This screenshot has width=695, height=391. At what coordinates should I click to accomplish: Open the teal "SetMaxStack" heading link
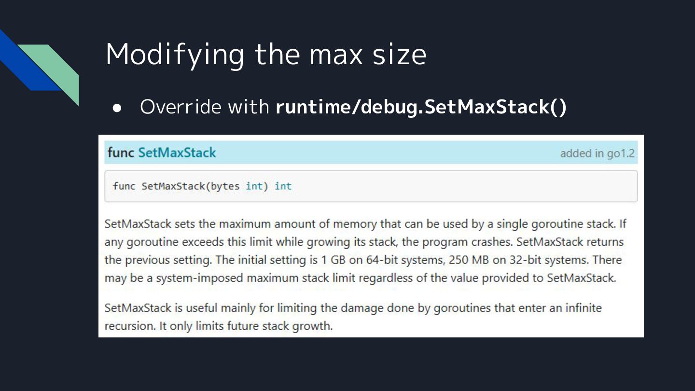(177, 153)
